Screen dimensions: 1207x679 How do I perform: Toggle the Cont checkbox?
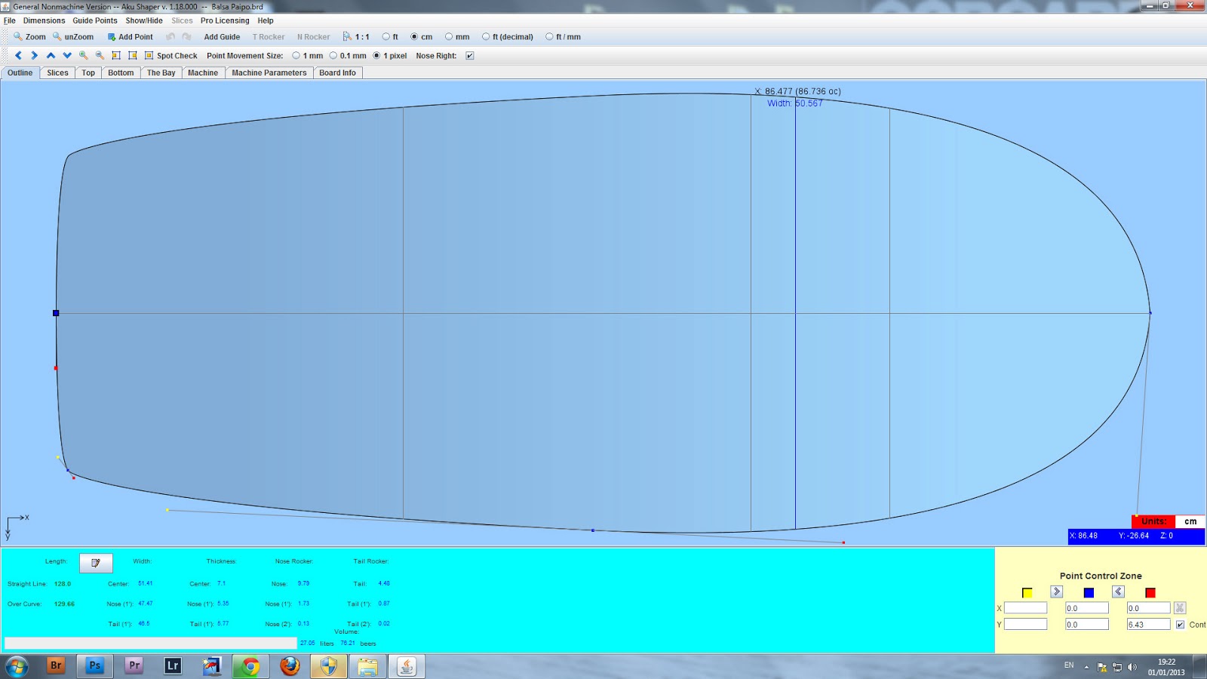coord(1180,625)
